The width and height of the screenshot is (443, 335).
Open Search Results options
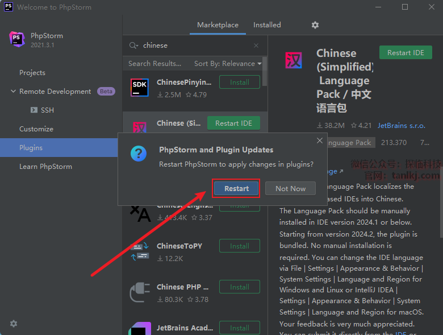click(154, 64)
